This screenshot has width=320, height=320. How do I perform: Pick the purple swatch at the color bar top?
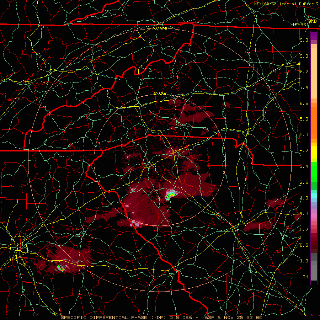click(x=314, y=36)
